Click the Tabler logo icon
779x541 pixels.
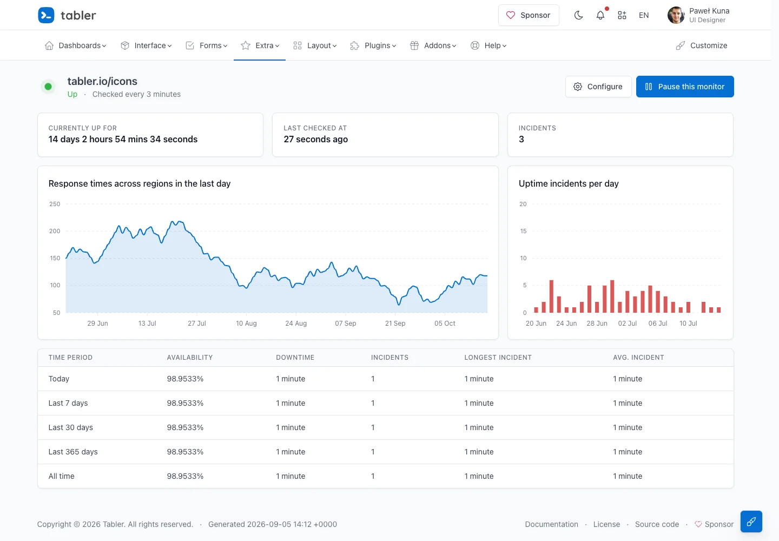pyautogui.click(x=46, y=15)
